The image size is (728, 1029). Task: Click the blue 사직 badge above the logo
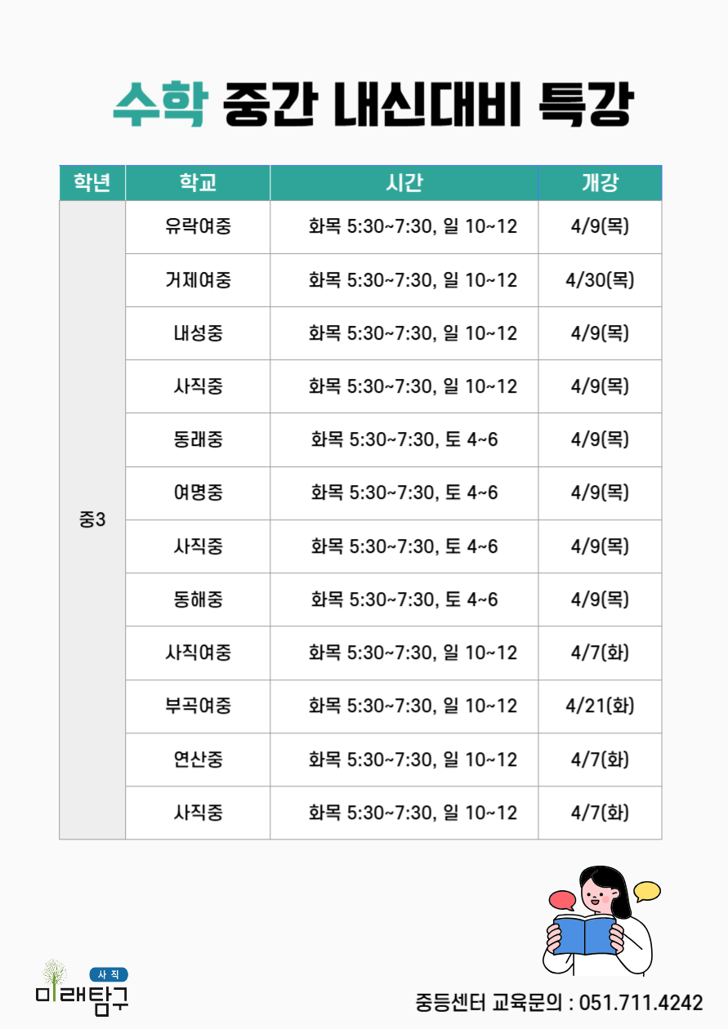(x=108, y=974)
